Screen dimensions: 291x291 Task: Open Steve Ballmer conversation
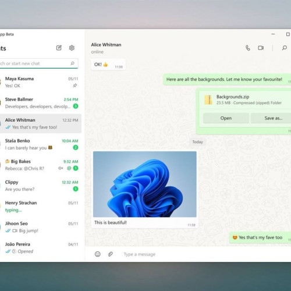point(41,103)
